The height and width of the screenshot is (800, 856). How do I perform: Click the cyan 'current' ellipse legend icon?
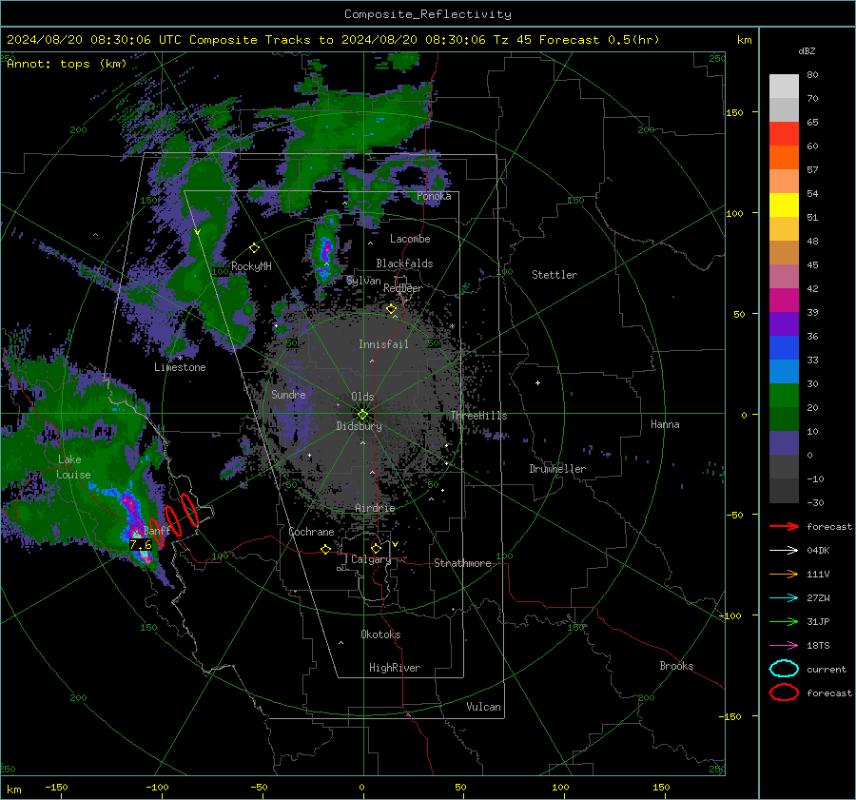pos(784,669)
